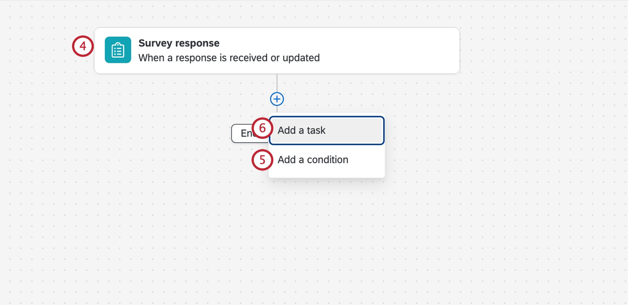Select the red callout badge numbered 5
The width and height of the screenshot is (628, 305).
coord(262,160)
